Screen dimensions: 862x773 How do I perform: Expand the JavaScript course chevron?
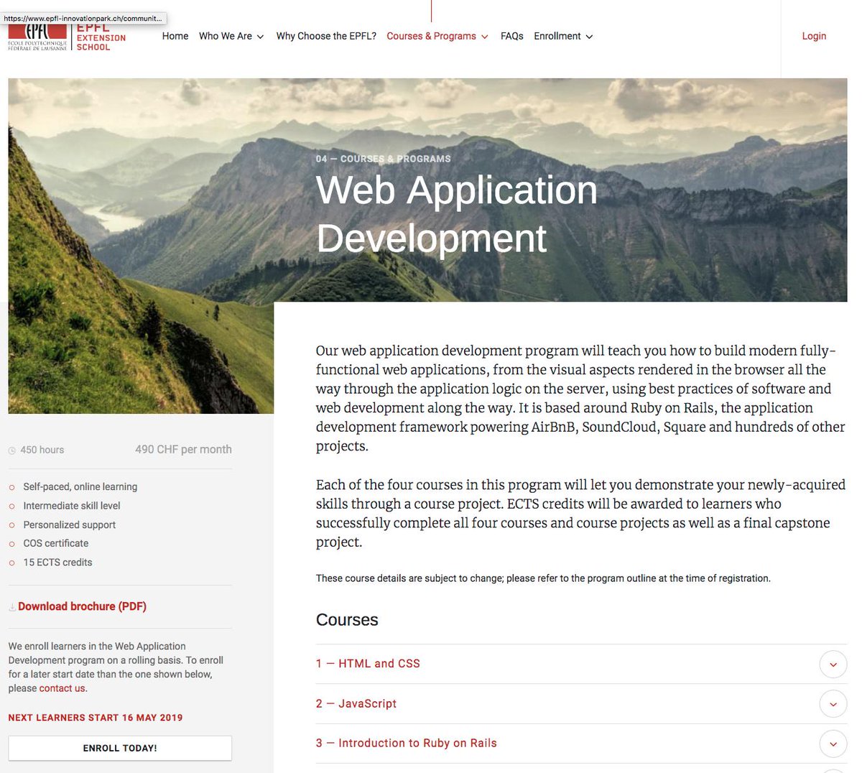pos(833,704)
